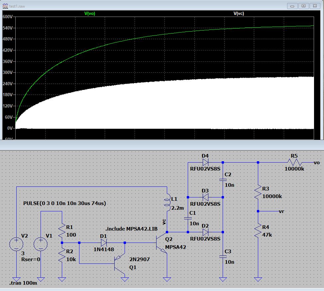Click the V(vo) trace label
This screenshot has width=324, height=291.
89,13
